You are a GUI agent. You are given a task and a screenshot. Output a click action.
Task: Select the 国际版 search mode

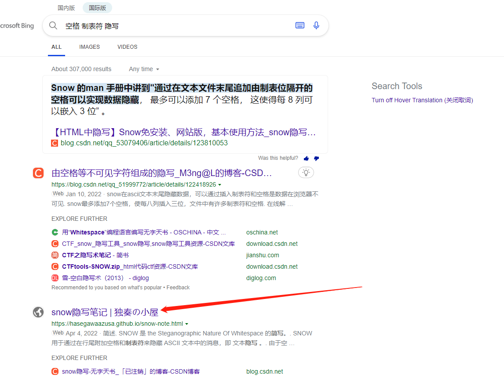pyautogui.click(x=97, y=8)
